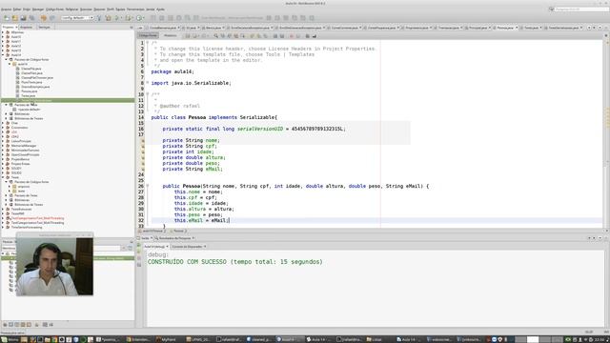The image size is (610, 343).
Task: Open the editor tabs list dropdown arrow
Action: (x=600, y=28)
